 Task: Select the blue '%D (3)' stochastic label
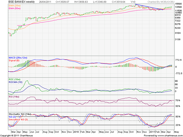click(12, 117)
